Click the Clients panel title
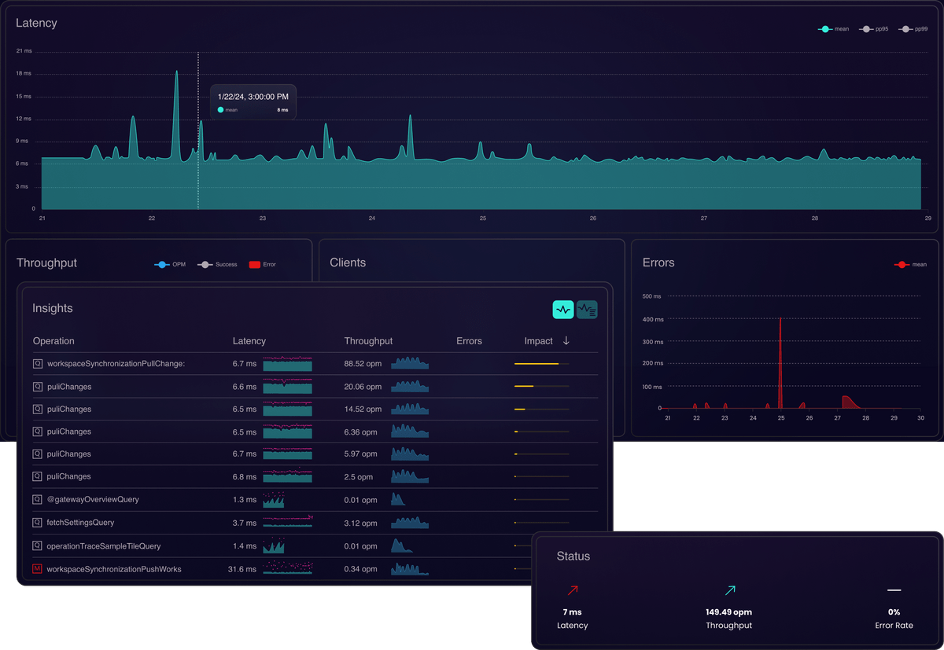The image size is (944, 650). [348, 263]
